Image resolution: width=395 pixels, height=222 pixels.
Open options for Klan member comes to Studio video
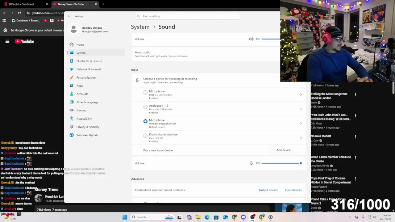coord(355,158)
